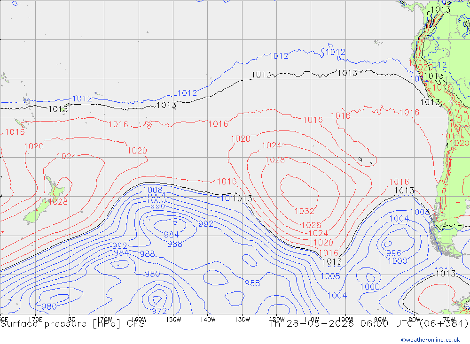
Task: Click the 140W longitude axis label
Action: coord(208,320)
